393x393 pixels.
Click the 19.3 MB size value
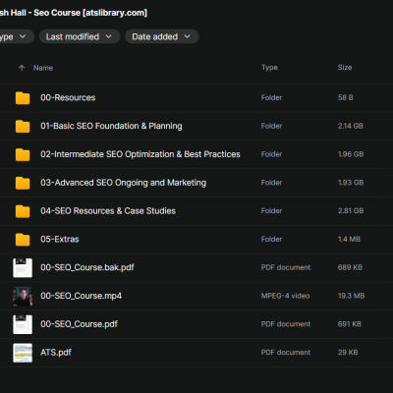click(351, 296)
